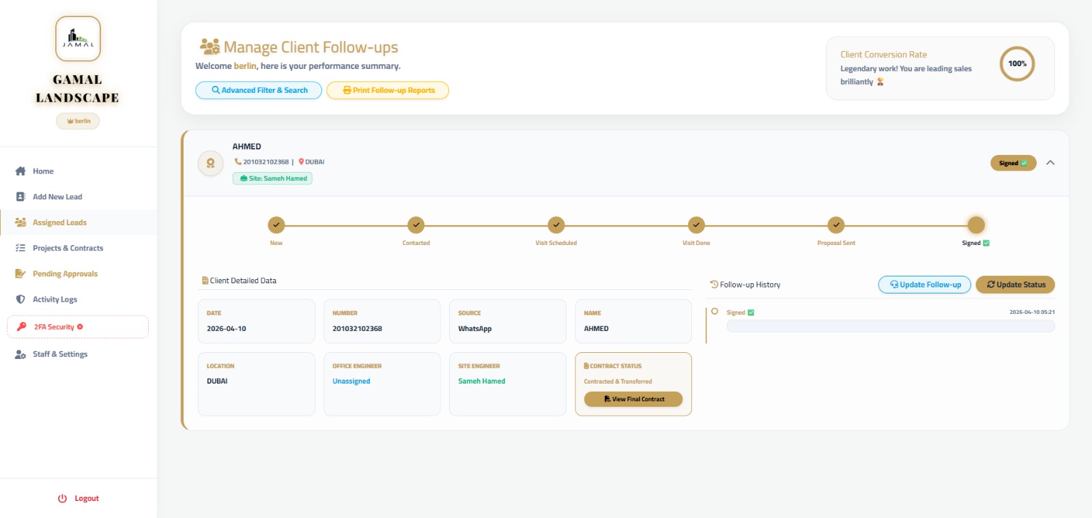The image size is (1092, 518).
Task: Open the Pending Approvals icon
Action: click(x=20, y=273)
